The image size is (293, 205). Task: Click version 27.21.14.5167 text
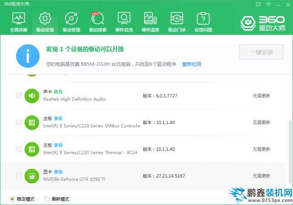click(170, 176)
